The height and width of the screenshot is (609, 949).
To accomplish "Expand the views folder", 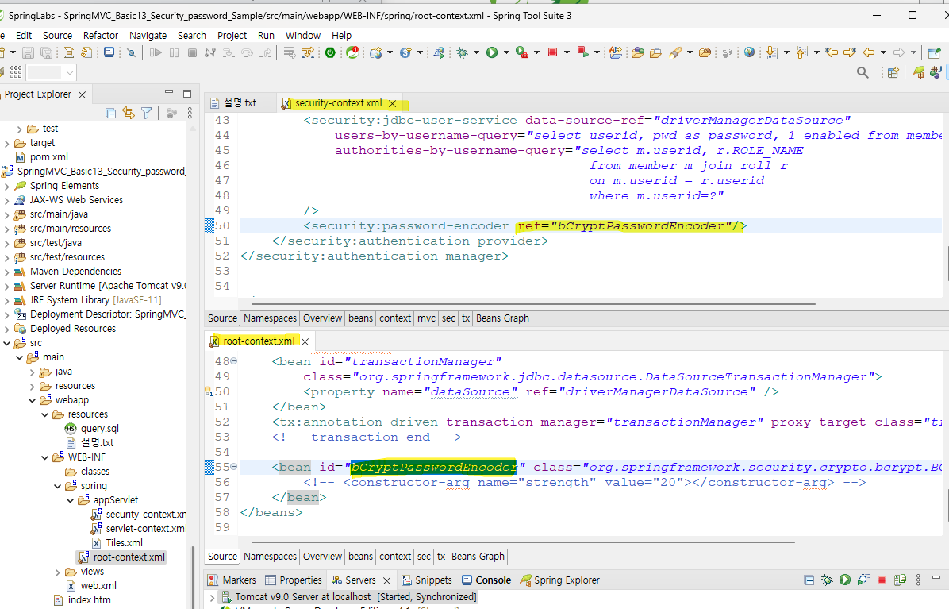I will 57,572.
